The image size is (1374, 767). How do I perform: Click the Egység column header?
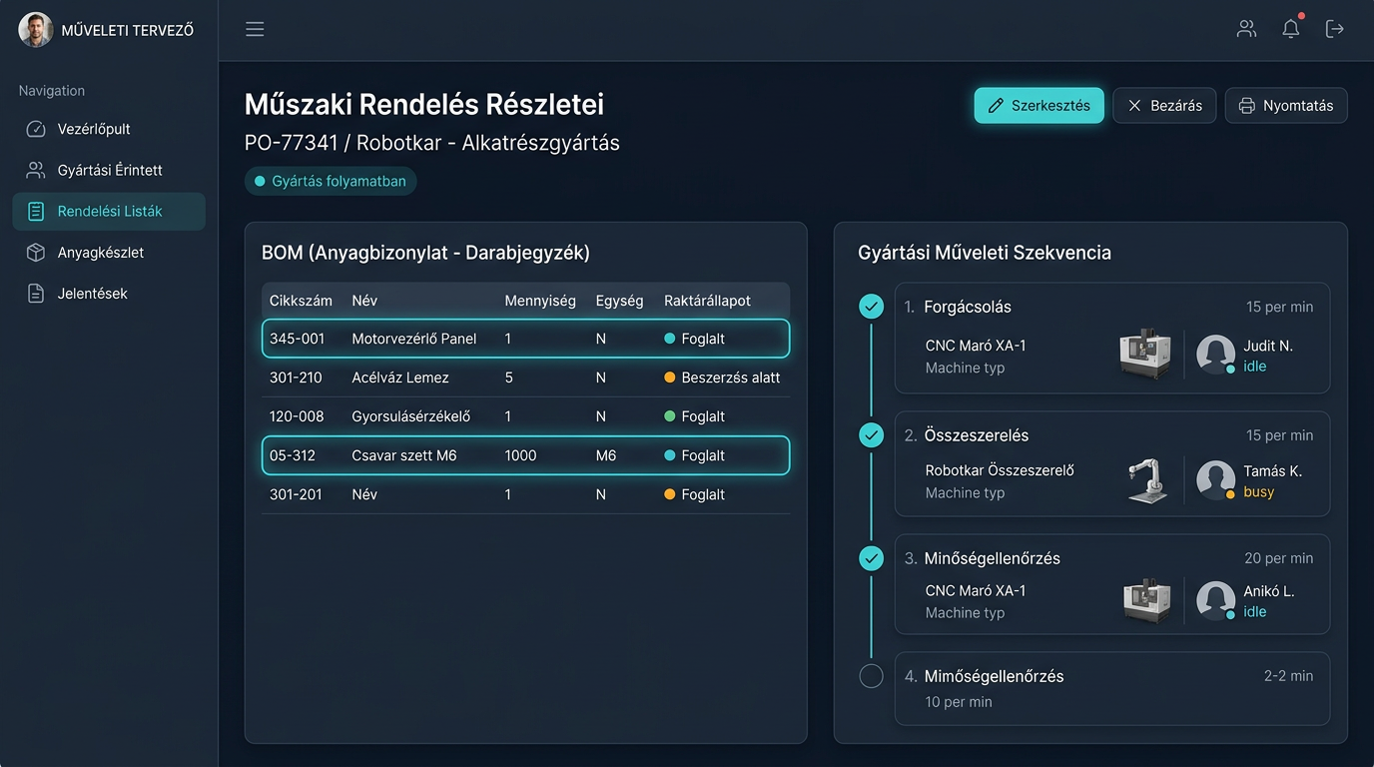(619, 301)
